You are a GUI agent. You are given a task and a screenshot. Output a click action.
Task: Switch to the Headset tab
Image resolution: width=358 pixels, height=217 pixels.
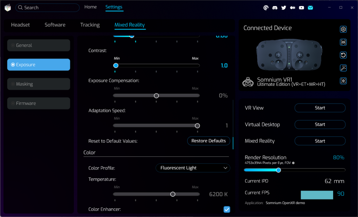(20, 25)
